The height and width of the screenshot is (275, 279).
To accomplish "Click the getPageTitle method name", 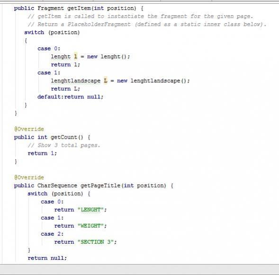I will pos(100,186).
